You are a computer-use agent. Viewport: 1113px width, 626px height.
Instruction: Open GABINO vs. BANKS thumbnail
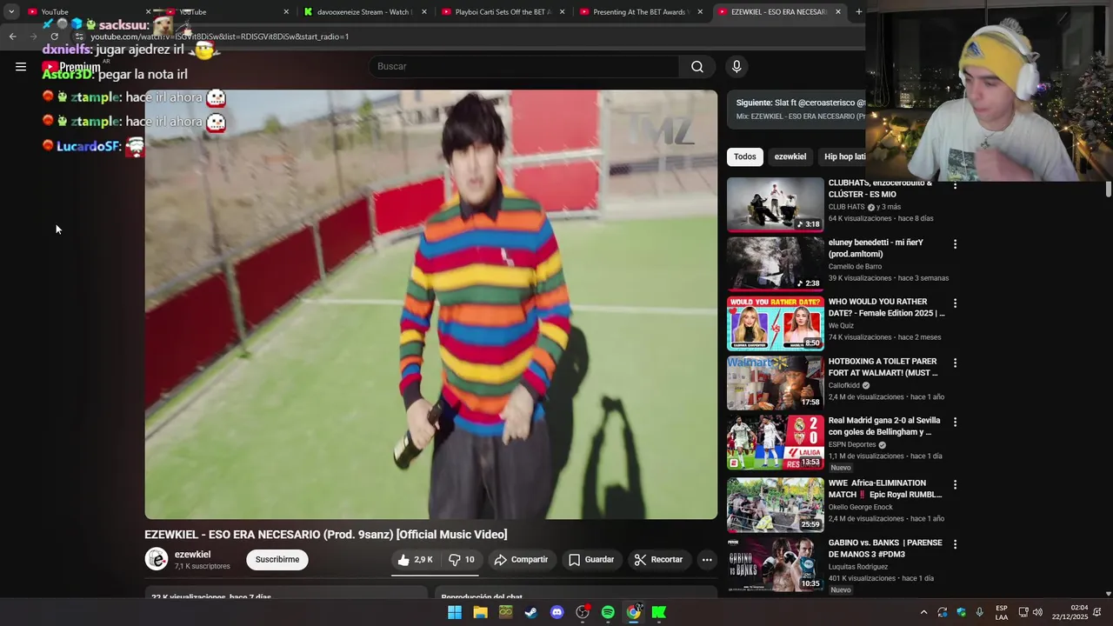(x=776, y=564)
